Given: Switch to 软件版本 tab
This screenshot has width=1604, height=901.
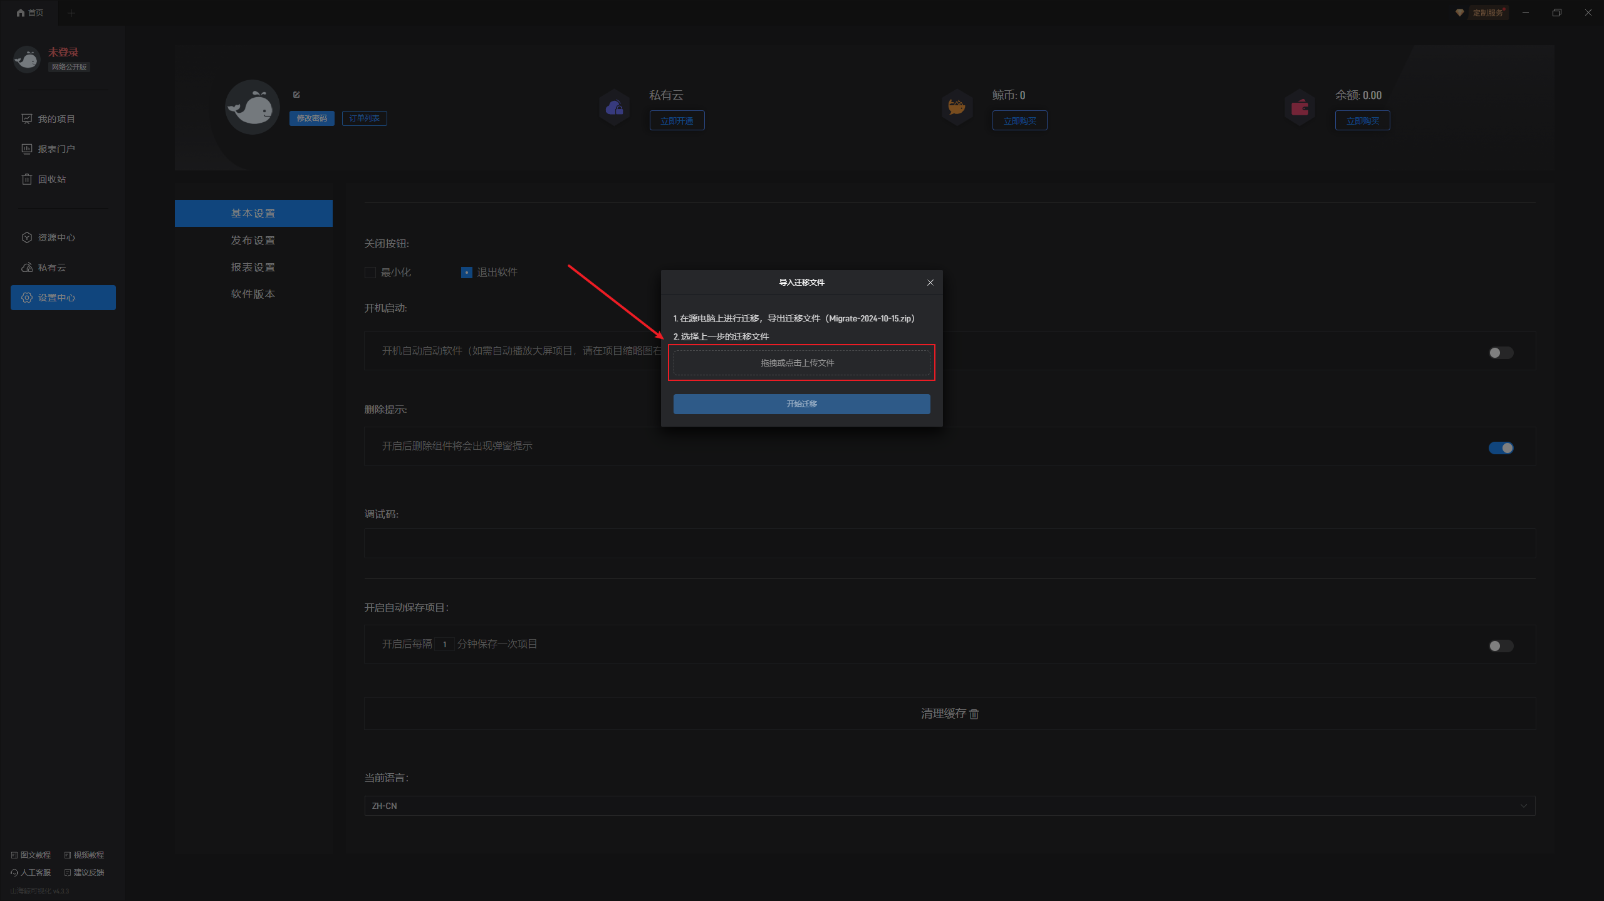Looking at the screenshot, I should click(x=253, y=294).
